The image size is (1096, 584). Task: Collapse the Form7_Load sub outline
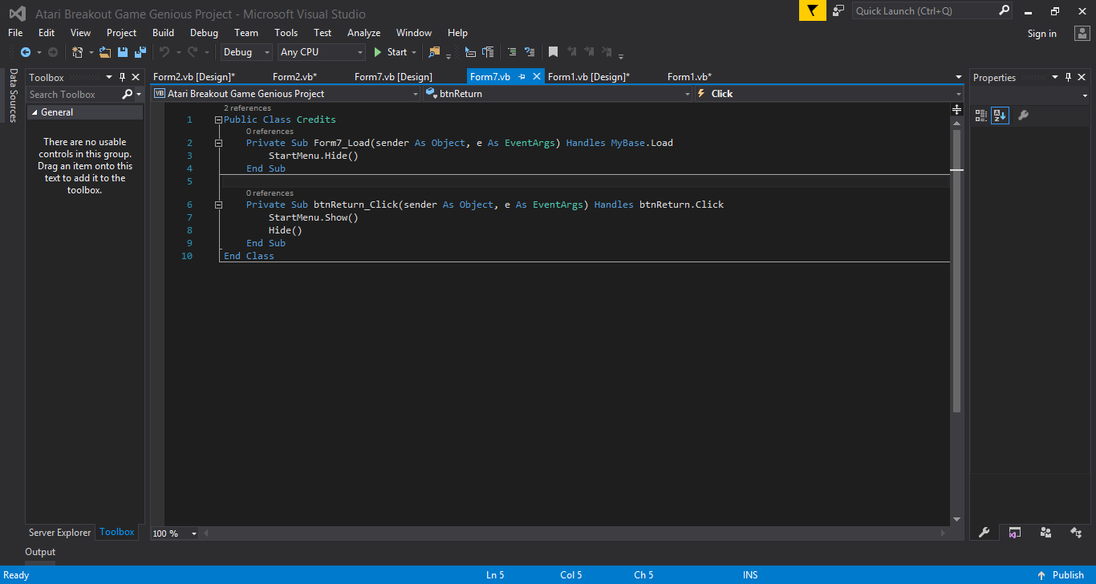[x=218, y=143]
